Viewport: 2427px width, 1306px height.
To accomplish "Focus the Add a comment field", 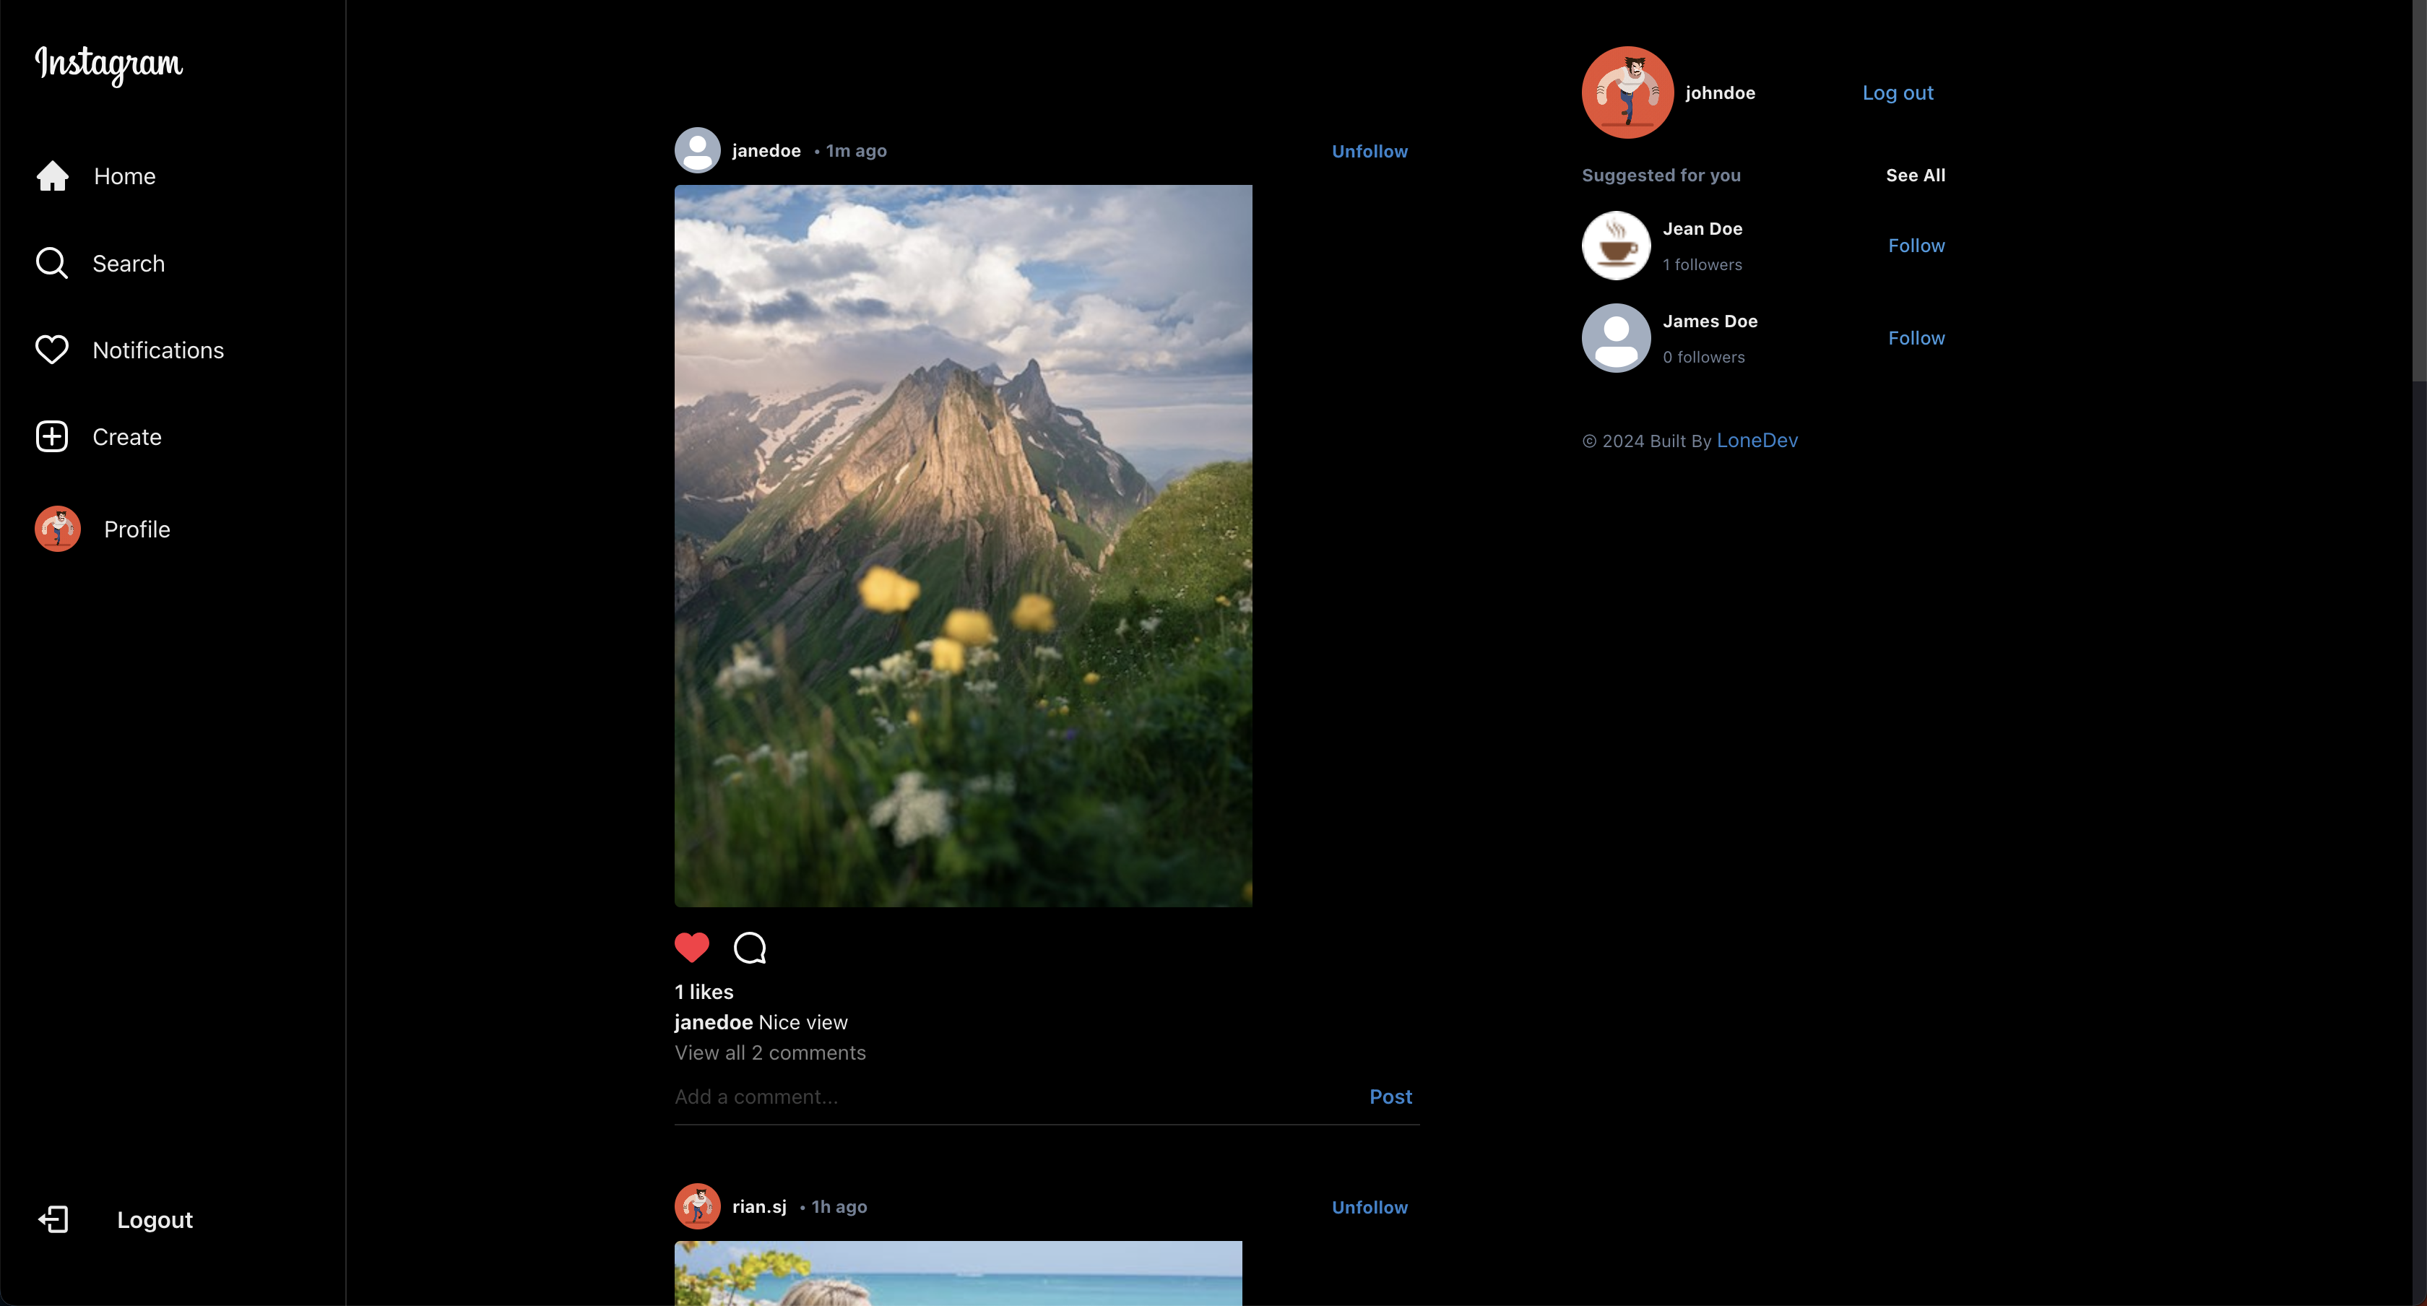I will [1008, 1097].
